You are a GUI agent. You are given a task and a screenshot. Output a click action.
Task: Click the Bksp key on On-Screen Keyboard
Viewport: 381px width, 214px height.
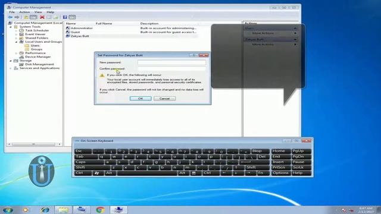pyautogui.click(x=260, y=151)
